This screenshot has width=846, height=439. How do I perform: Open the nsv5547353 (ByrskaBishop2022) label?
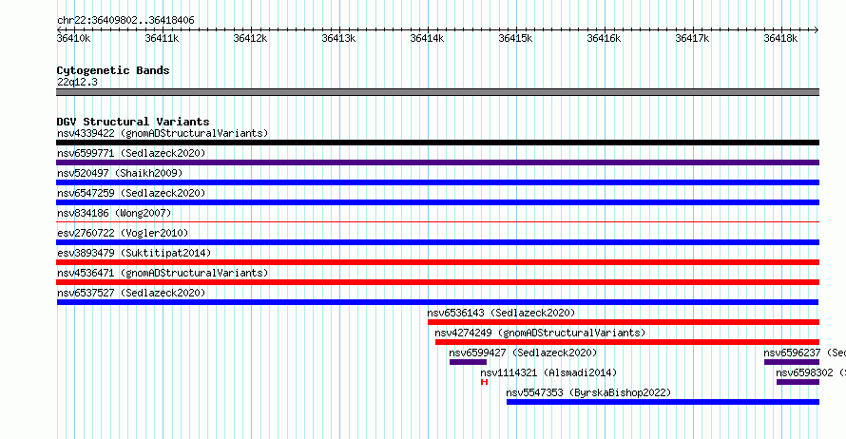coord(588,392)
